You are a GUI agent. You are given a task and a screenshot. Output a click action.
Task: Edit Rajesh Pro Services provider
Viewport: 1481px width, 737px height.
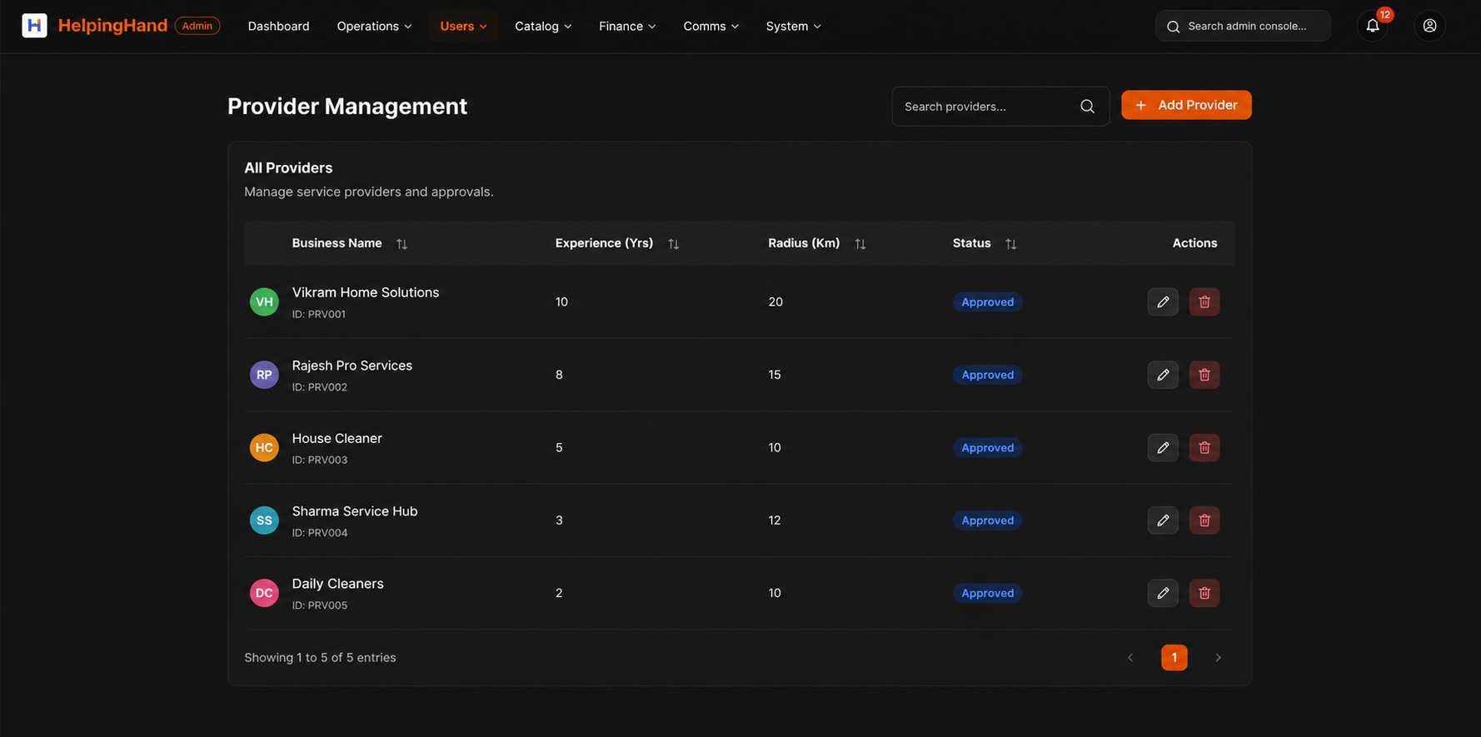1163,375
